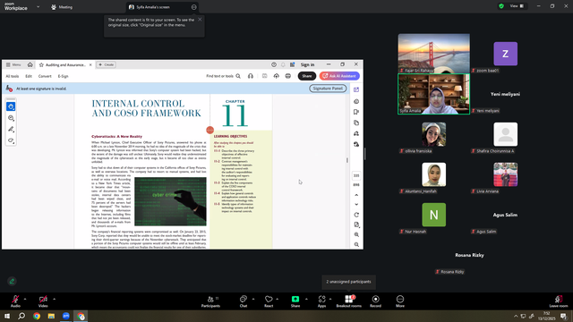Screen dimensions: 573x322
Task: Zoom in with the plus magnifier
Action: point(356,234)
